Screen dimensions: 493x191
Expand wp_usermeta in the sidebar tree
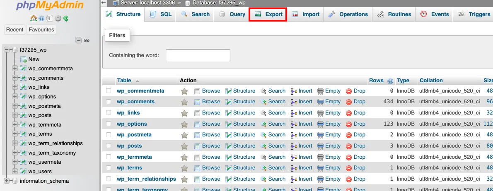coord(15,162)
